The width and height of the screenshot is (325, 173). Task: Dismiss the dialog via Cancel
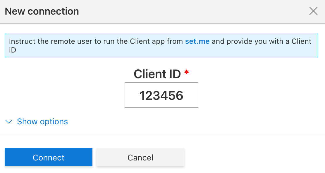click(x=140, y=157)
